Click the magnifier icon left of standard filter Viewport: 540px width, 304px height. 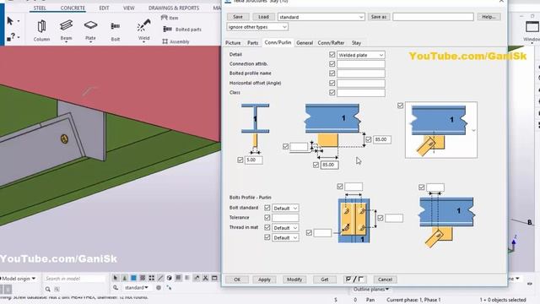[116, 287]
